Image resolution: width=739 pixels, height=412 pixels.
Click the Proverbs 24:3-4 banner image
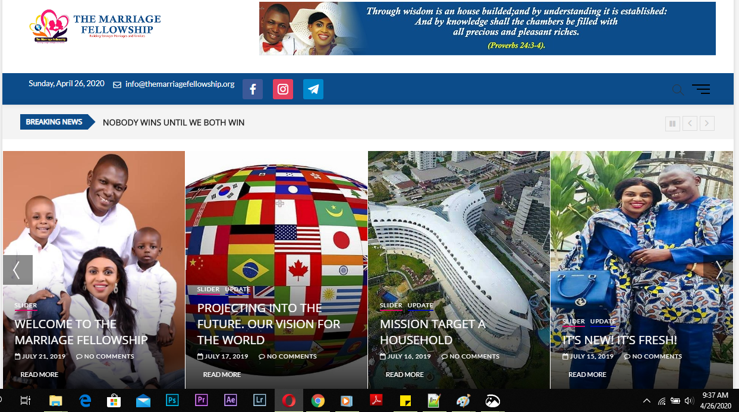click(488, 29)
